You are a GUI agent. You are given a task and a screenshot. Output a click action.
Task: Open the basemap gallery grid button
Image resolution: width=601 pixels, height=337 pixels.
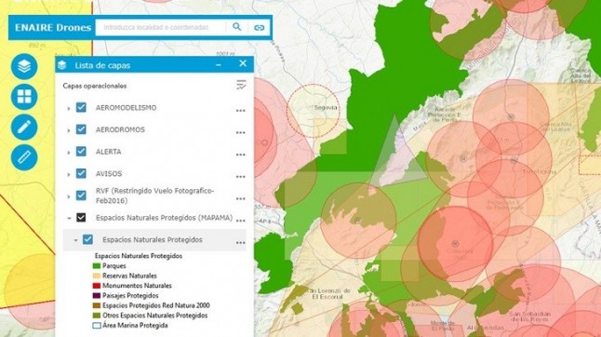pos(24,97)
